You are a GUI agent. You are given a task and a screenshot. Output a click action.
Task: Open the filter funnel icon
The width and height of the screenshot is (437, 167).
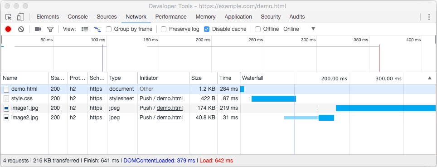click(50, 29)
